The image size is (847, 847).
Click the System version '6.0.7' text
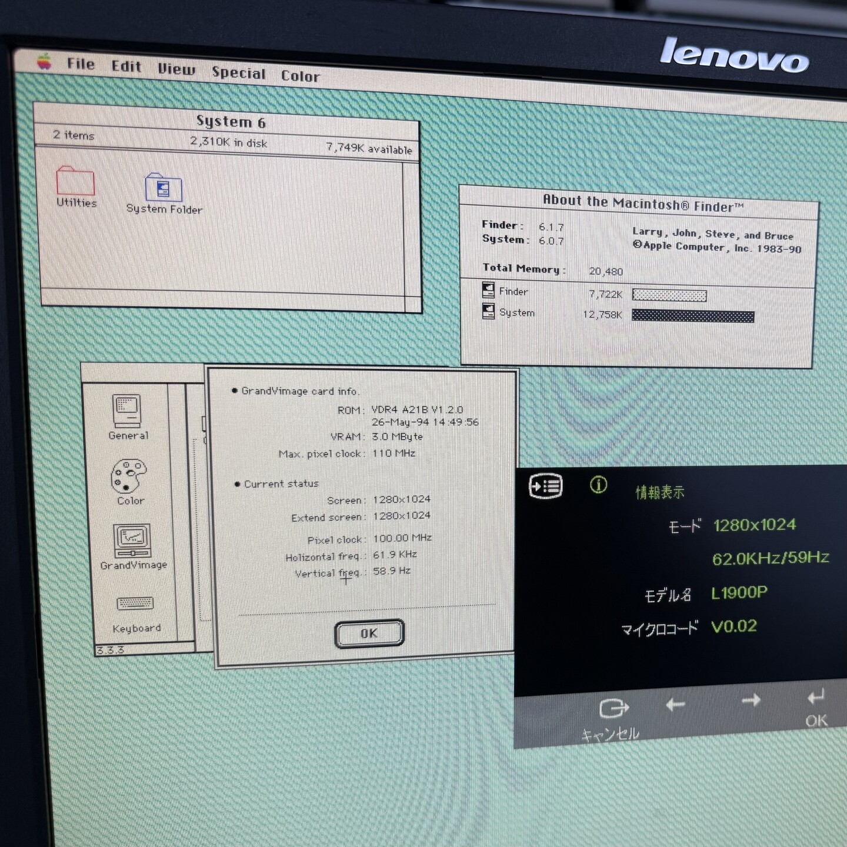pos(551,241)
